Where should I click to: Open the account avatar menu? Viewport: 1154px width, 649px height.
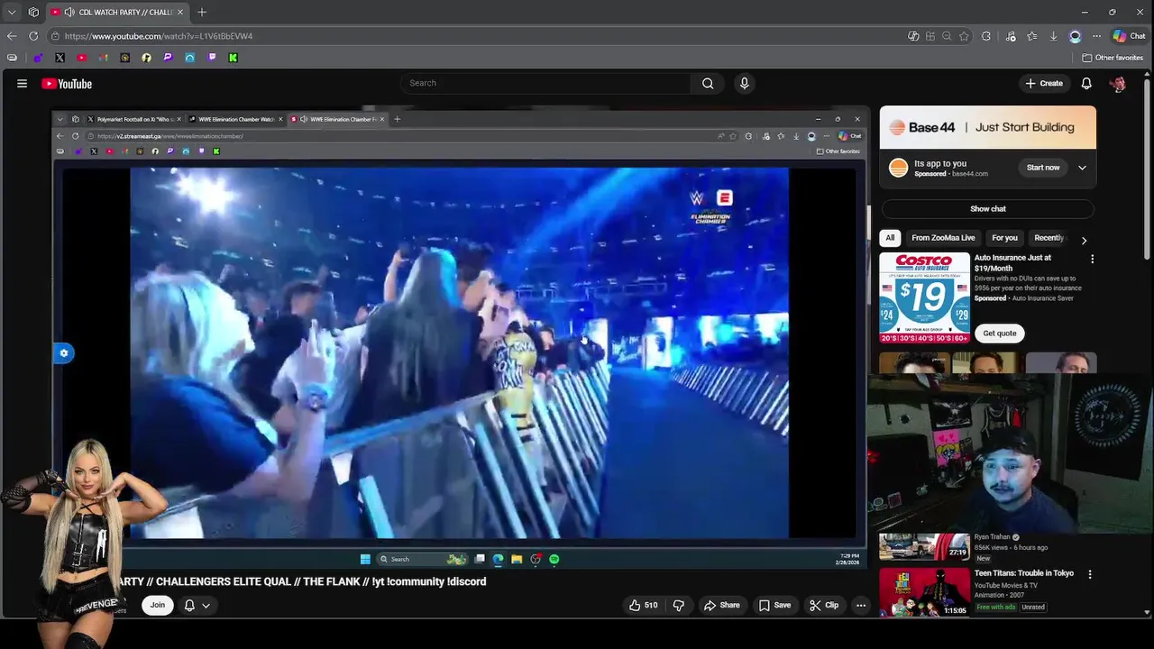(x=1118, y=83)
